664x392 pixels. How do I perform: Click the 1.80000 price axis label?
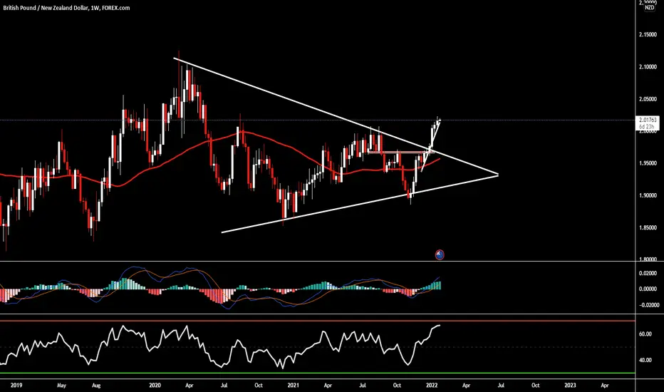[648, 259]
